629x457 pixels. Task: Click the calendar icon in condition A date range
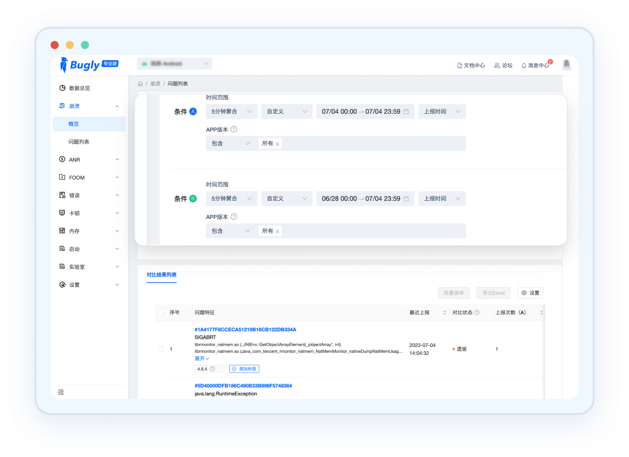click(406, 112)
